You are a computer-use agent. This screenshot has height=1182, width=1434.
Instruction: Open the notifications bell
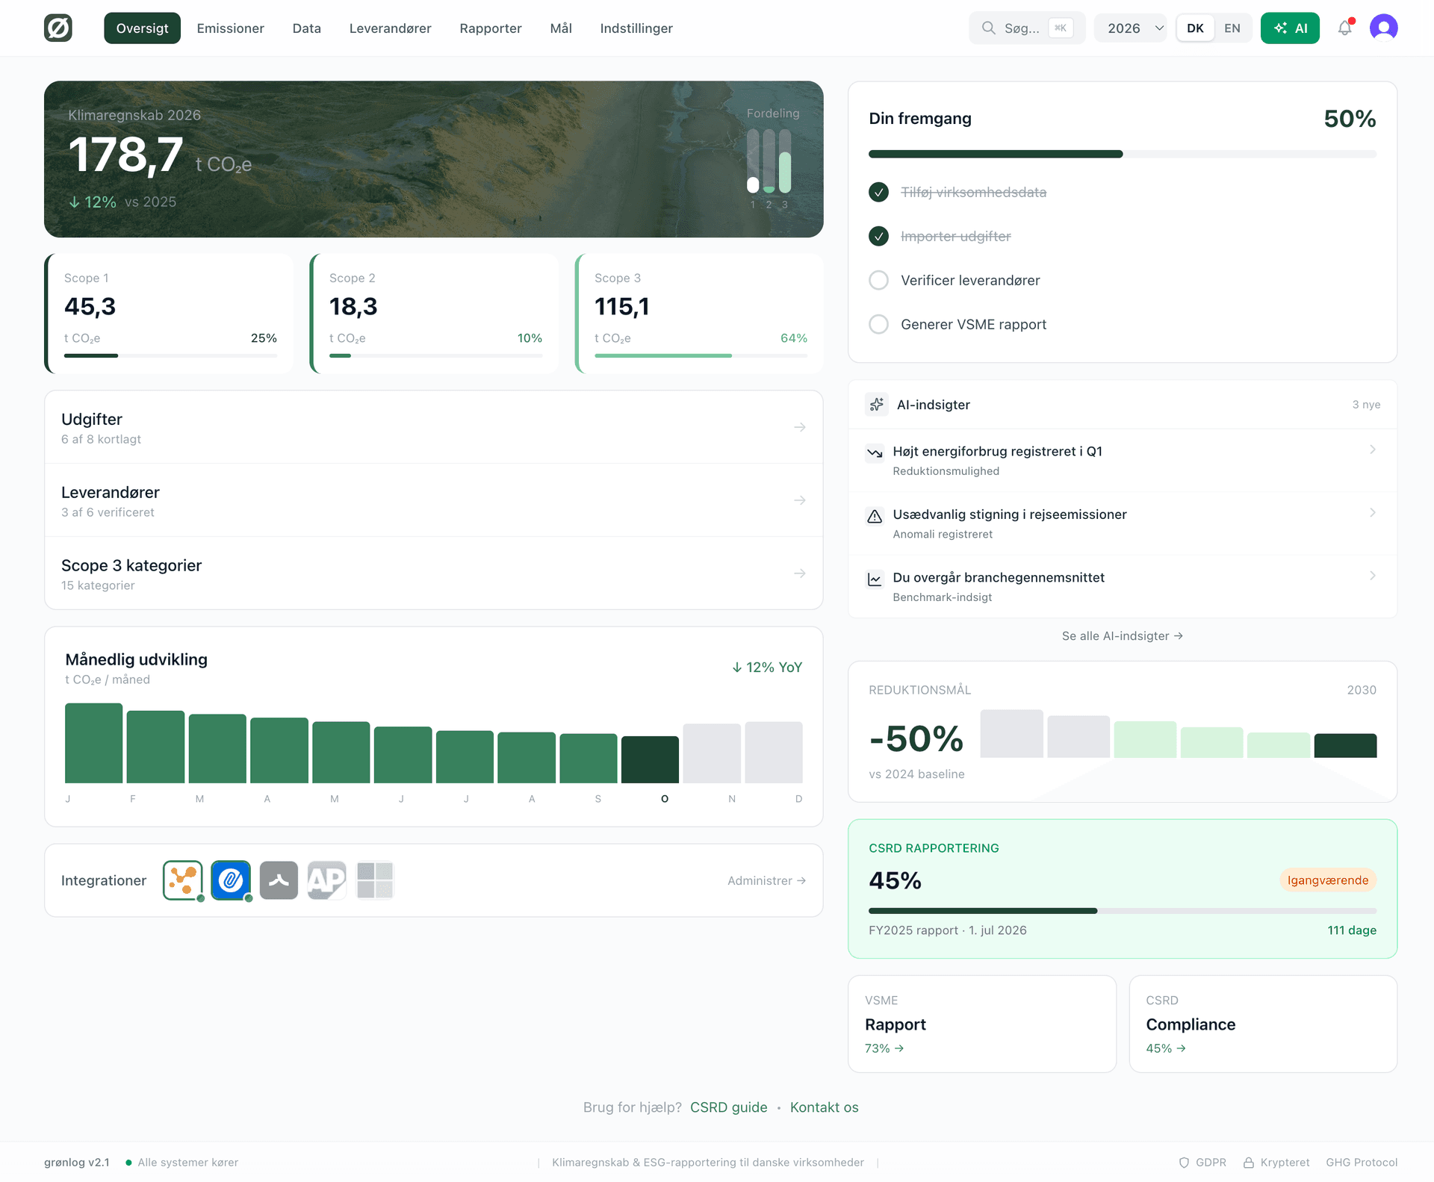[x=1345, y=28]
